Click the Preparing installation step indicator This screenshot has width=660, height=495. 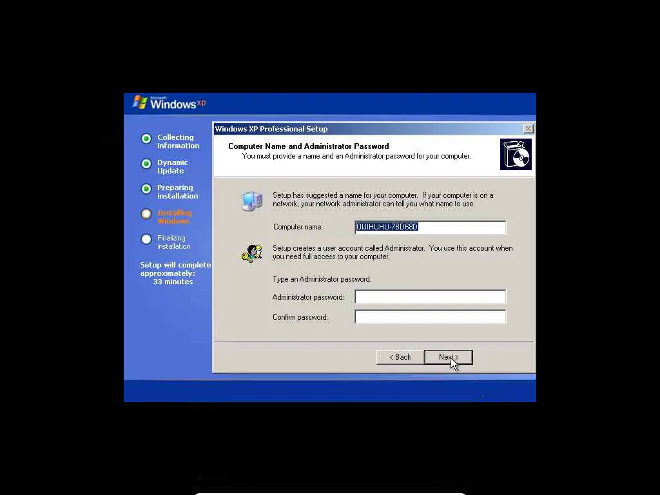[146, 189]
